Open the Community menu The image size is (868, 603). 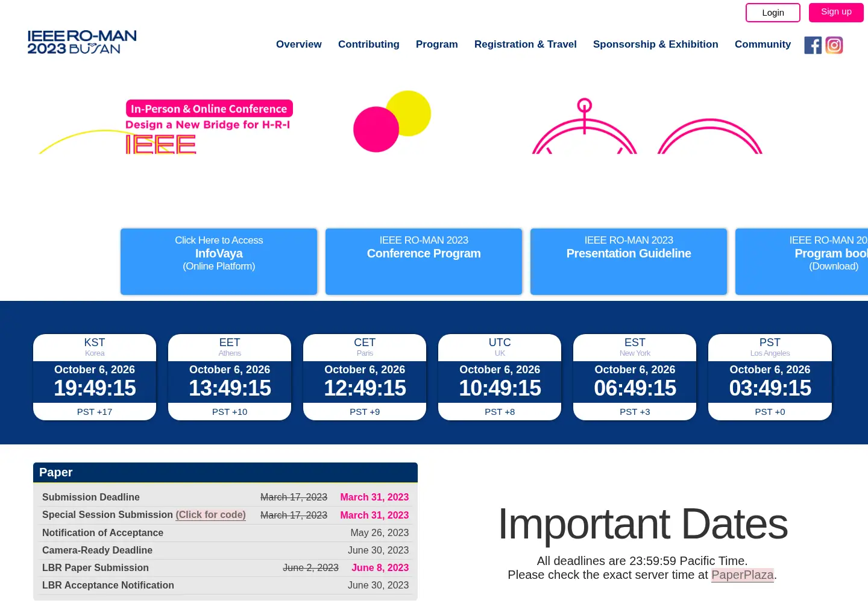point(763,44)
